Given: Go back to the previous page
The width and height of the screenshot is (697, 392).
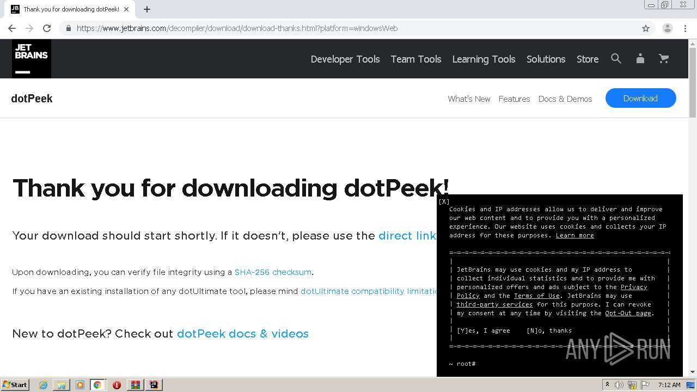Looking at the screenshot, I should pos(12,28).
